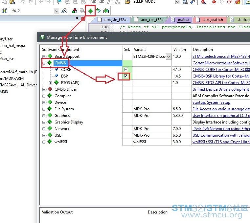The width and height of the screenshot is (250, 223).
Task: Click the green diamond icon beside USB
Action: pos(50,135)
